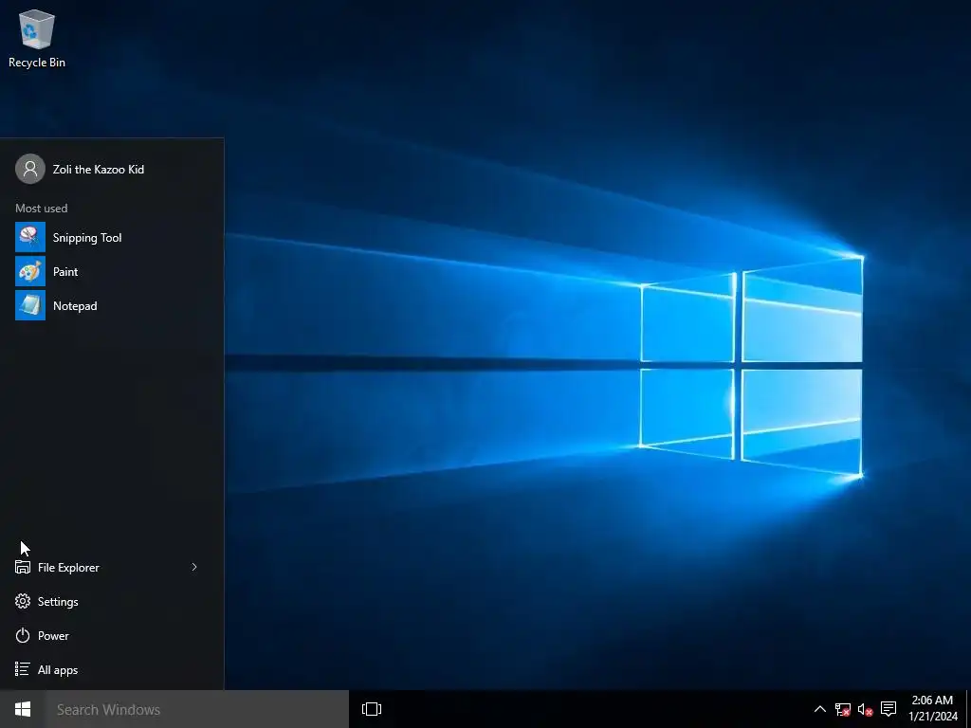Image resolution: width=971 pixels, height=728 pixels.
Task: Open Task View on the taskbar
Action: [x=372, y=709]
